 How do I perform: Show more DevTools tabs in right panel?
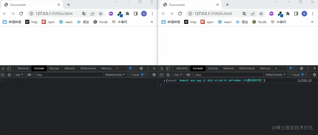[276, 68]
